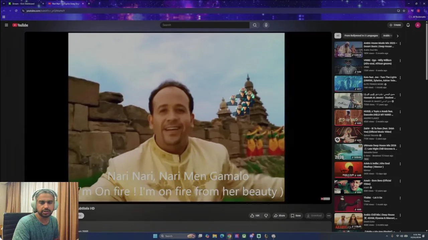Viewport: 428px width, 240px height.
Task: Open options for Hussain Al Jassmi video
Action: tap(400, 95)
